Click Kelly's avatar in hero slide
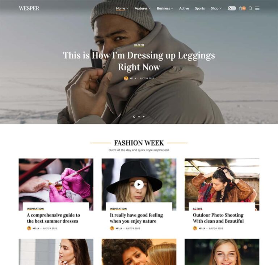This screenshot has width=278, height=265. pyautogui.click(x=126, y=78)
